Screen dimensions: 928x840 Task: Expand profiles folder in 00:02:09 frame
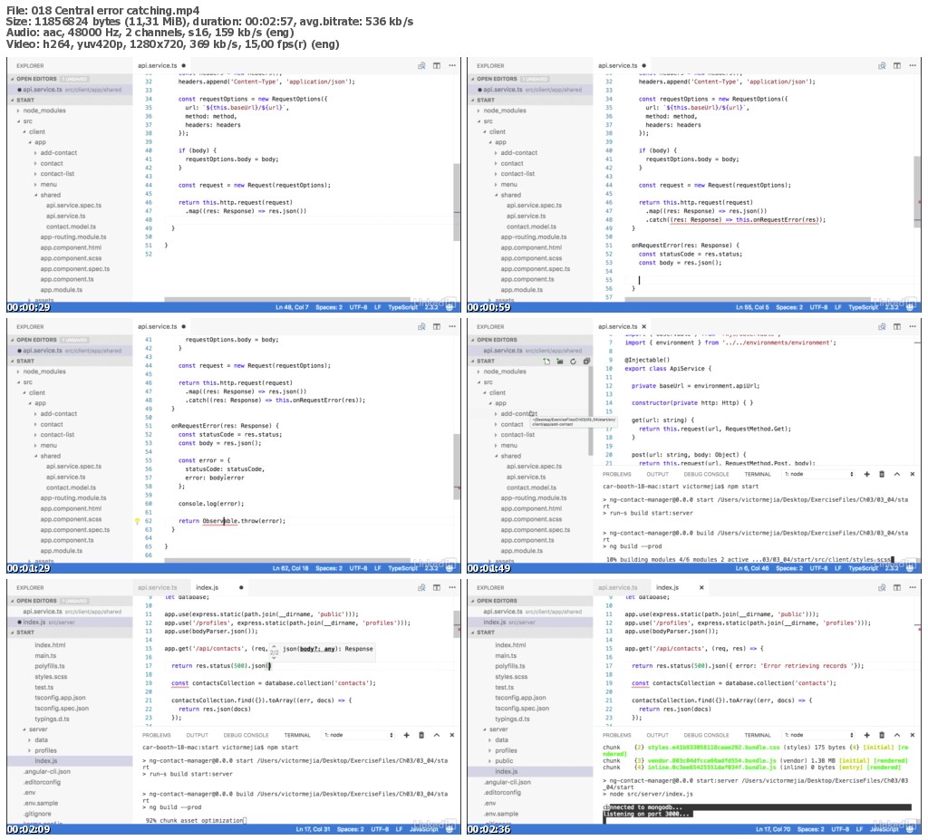(x=30, y=750)
